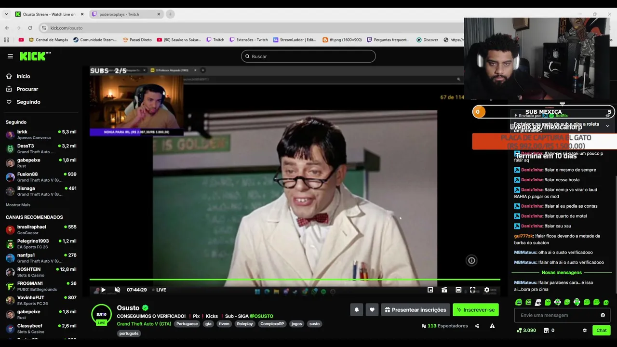Toggle mini player mode icon

(x=430, y=290)
